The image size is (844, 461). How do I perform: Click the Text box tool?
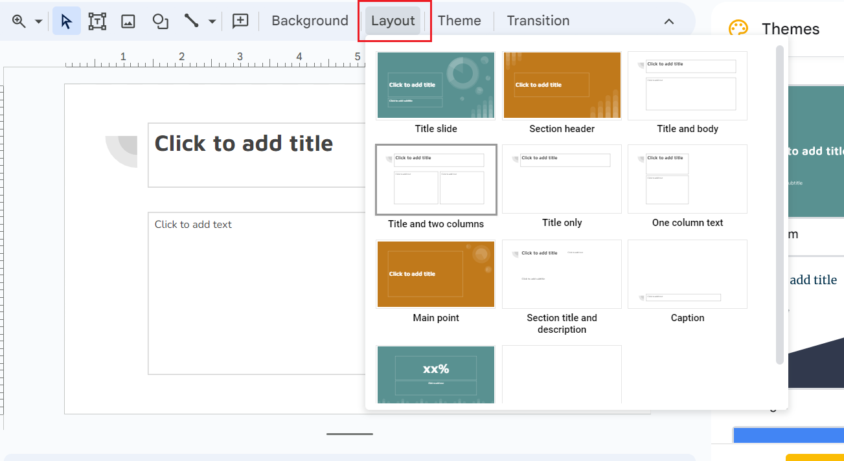(x=97, y=20)
